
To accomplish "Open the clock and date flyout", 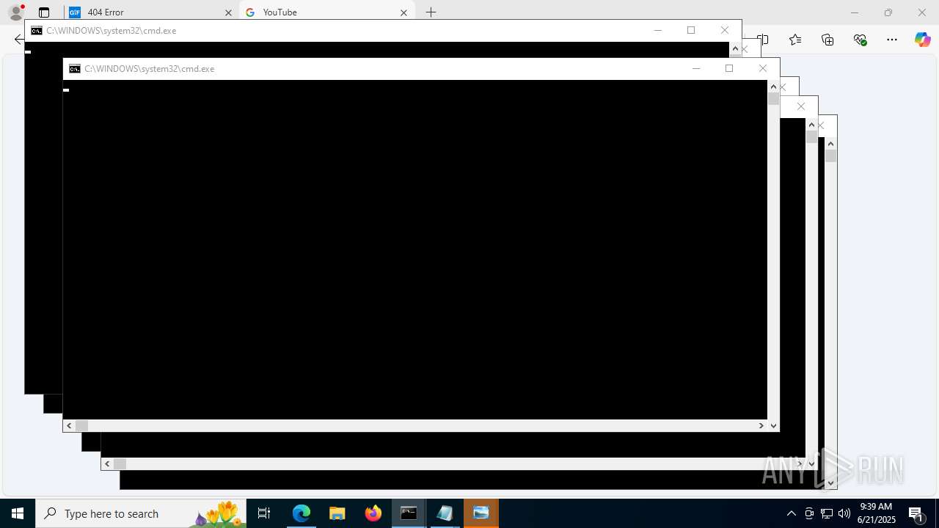I will (x=876, y=513).
